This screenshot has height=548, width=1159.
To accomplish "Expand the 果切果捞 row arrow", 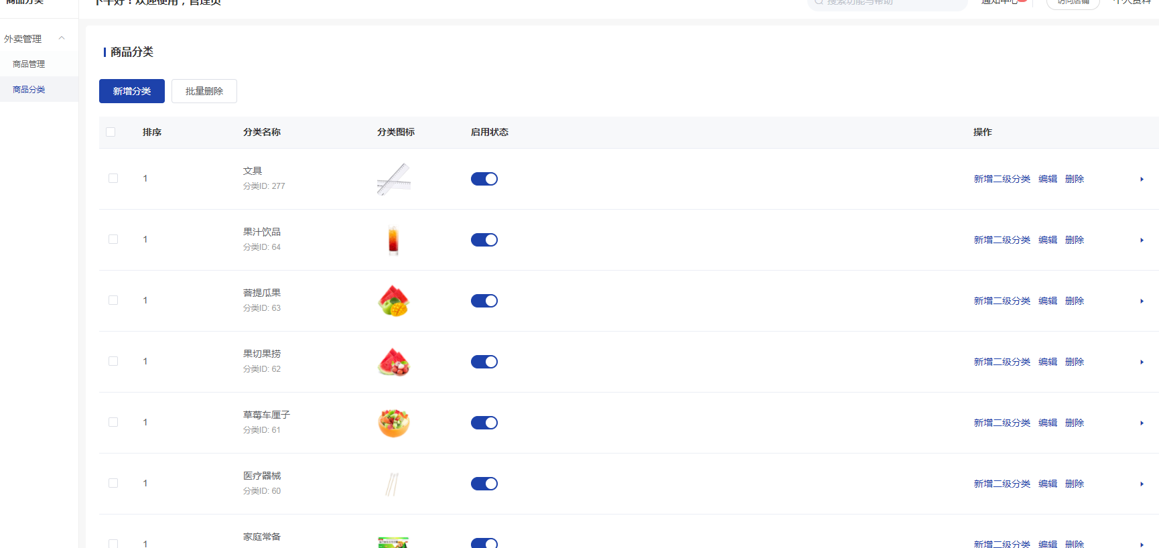I will [x=1142, y=362].
